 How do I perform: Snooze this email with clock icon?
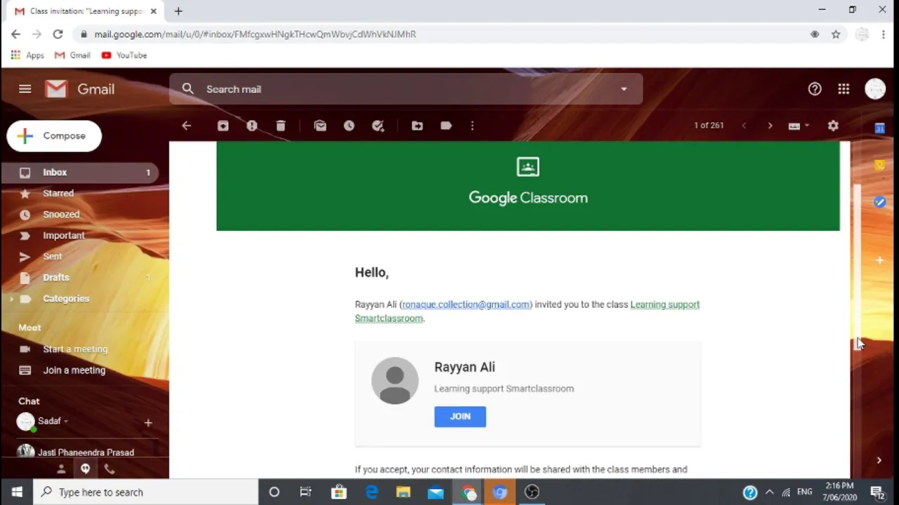coord(349,126)
